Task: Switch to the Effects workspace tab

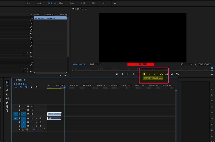Action: pos(72,3)
